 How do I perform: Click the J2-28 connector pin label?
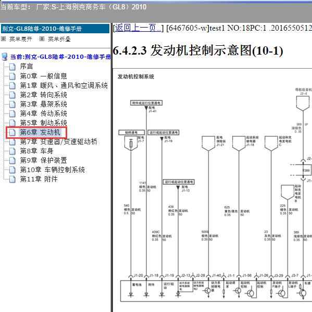tap(200, 276)
